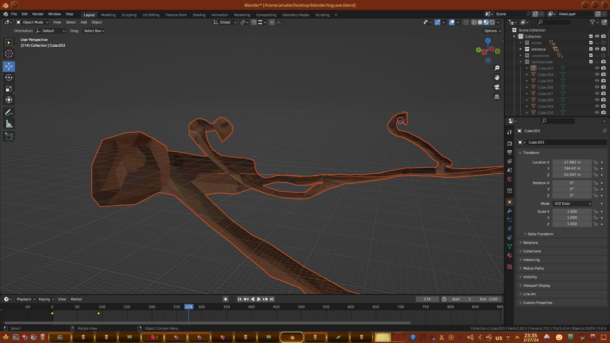Uncheck the entrance collection checkbox
This screenshot has width=610, height=343.
pyautogui.click(x=591, y=49)
